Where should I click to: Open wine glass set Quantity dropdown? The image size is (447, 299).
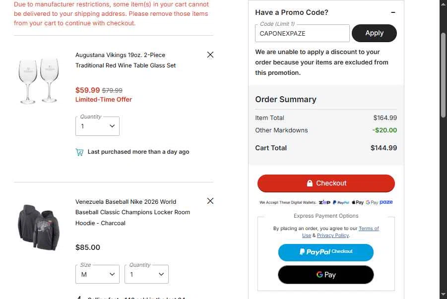tap(97, 126)
